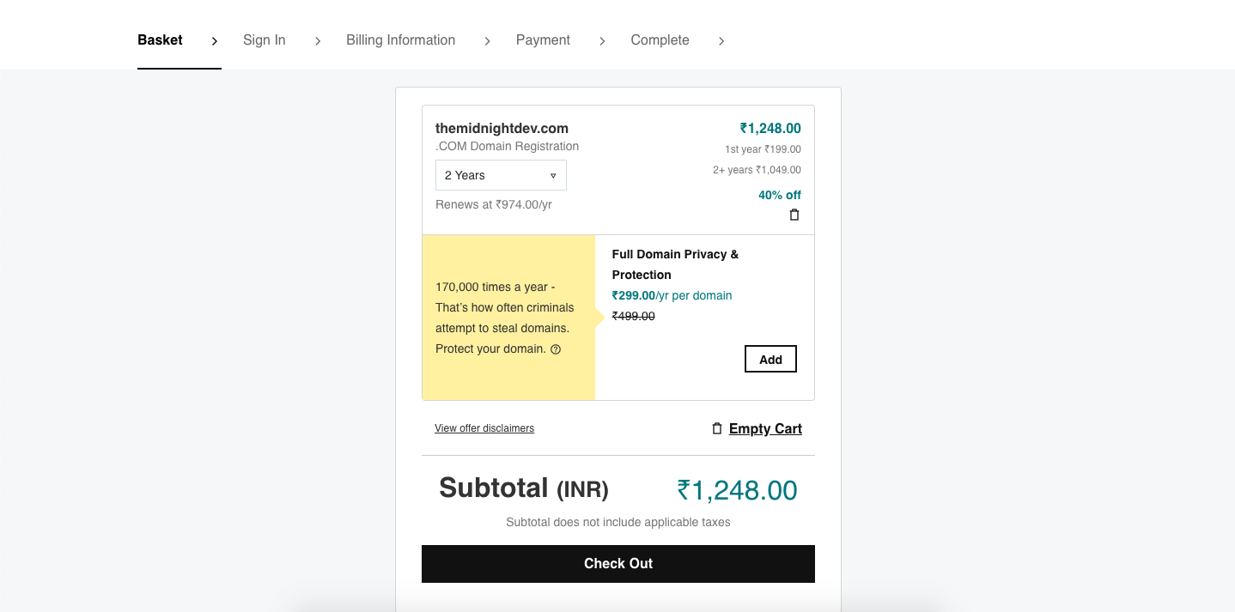Click the themidnightdev.com domain name

coord(502,129)
